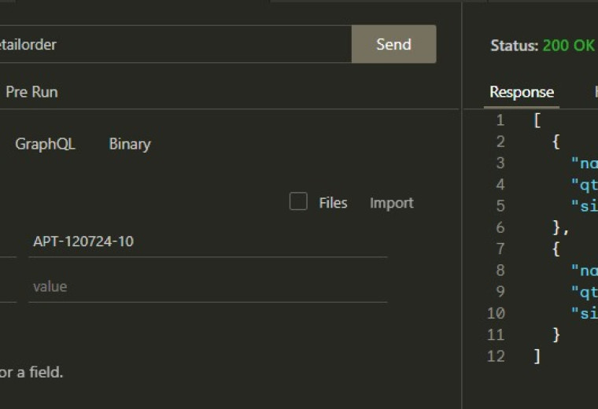This screenshot has width=598, height=409.
Task: Open the Import link
Action: point(392,203)
